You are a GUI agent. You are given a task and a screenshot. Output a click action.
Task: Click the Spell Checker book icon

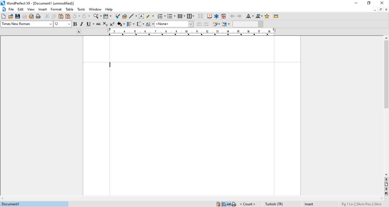[210, 16]
